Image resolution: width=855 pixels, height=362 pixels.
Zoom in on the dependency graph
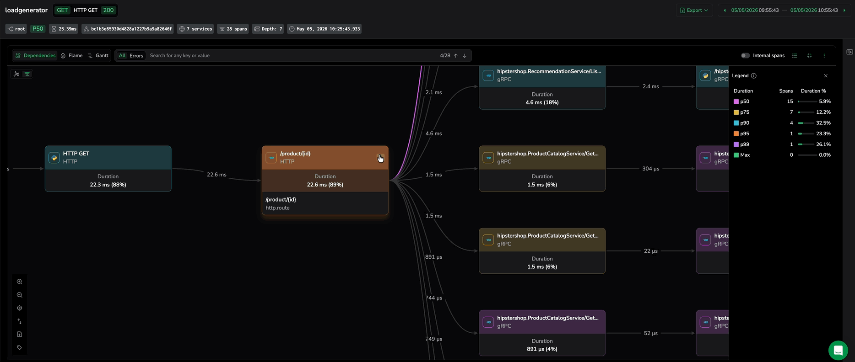[19, 282]
